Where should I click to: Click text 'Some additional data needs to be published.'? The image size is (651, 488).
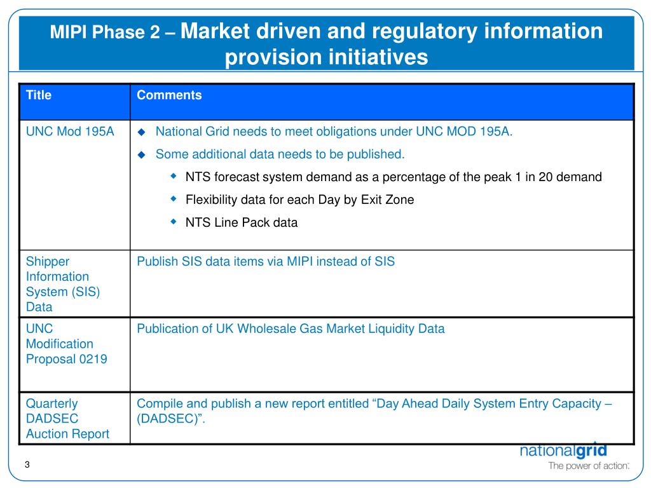tap(280, 154)
